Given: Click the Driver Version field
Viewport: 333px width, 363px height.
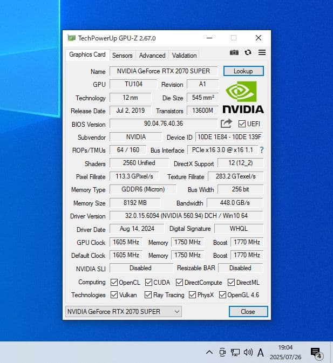Looking at the screenshot, I should (x=186, y=216).
